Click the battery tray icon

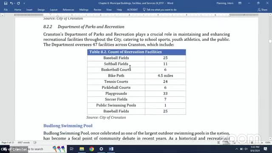[x=241, y=149]
